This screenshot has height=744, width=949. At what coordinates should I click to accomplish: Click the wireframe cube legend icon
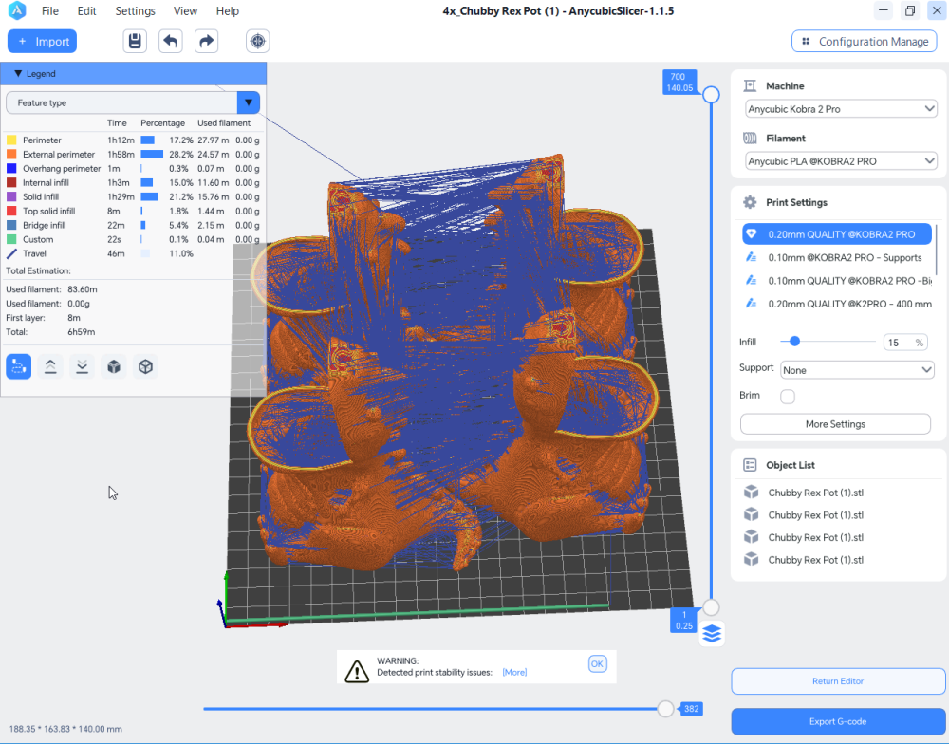pyautogui.click(x=145, y=367)
